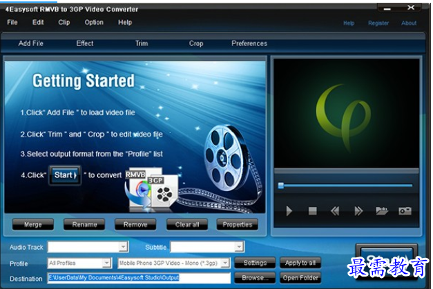Open the Help menu in menu bar
This screenshot has height=289, width=433.
point(125,22)
